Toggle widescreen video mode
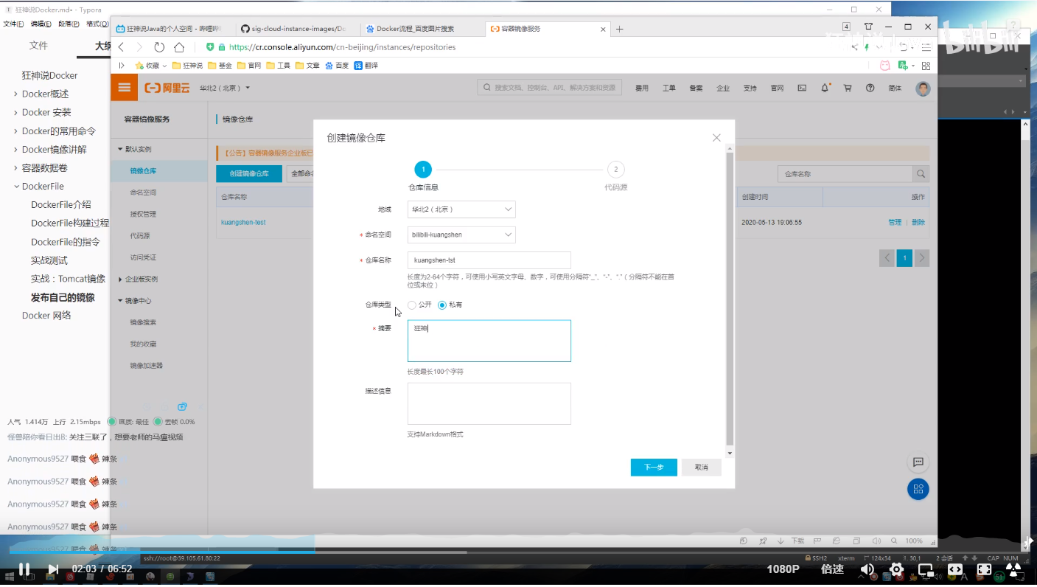Image resolution: width=1037 pixels, height=587 pixels. 955,569
